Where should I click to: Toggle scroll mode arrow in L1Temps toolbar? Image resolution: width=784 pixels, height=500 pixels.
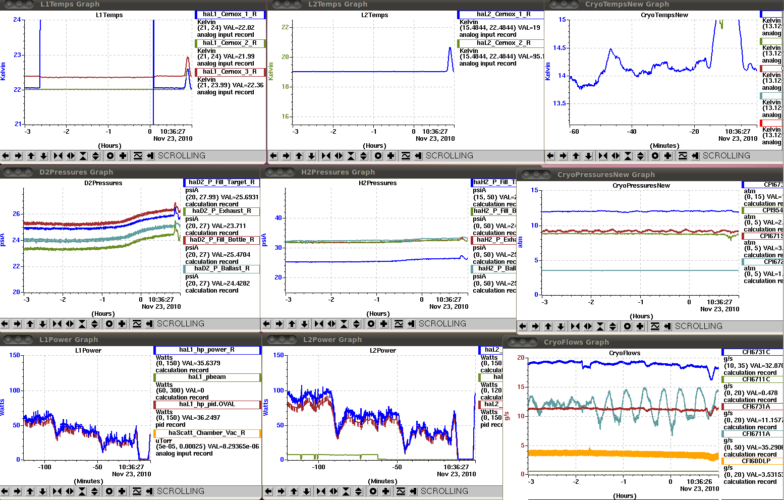click(x=150, y=156)
